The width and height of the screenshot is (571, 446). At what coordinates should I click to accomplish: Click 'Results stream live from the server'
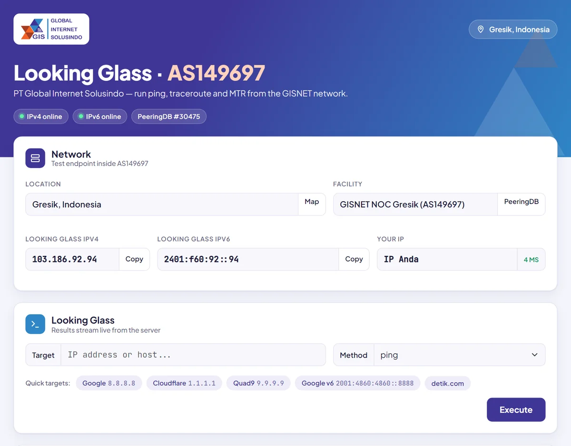pos(106,330)
